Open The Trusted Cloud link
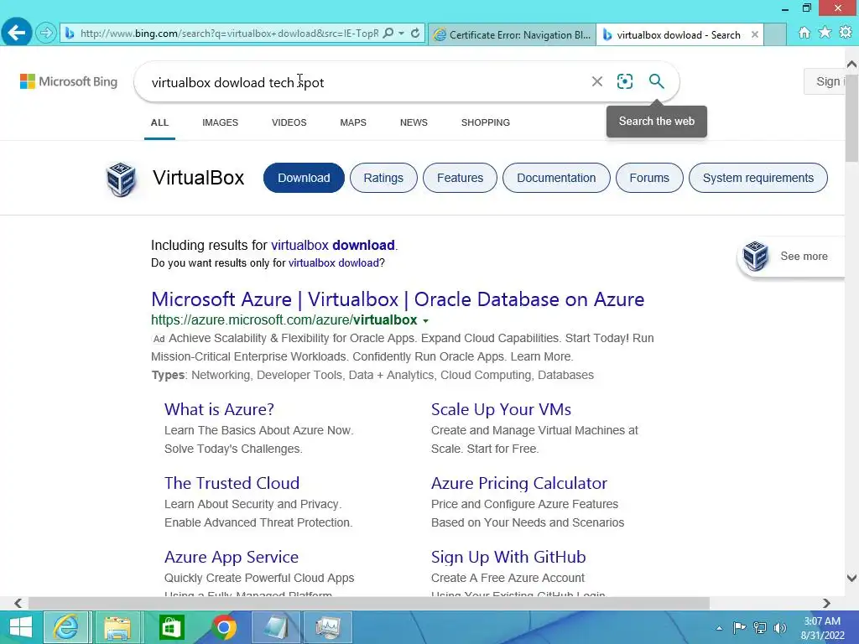Screen dimensions: 859x644 (x=232, y=483)
